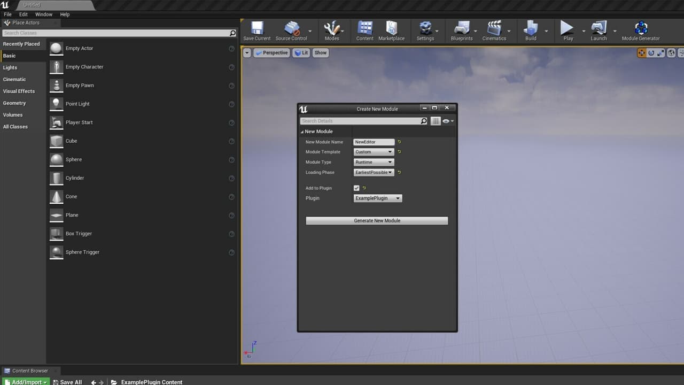Open the Module Type dropdown
Image resolution: width=684 pixels, height=385 pixels.
point(374,162)
